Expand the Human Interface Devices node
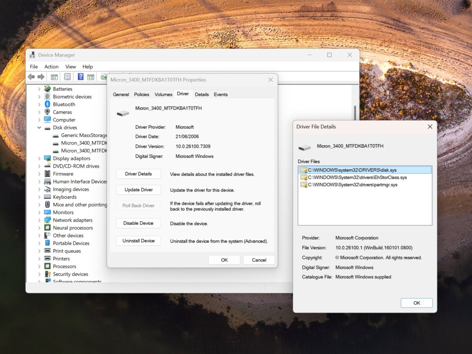The width and height of the screenshot is (472, 354). pyautogui.click(x=39, y=181)
